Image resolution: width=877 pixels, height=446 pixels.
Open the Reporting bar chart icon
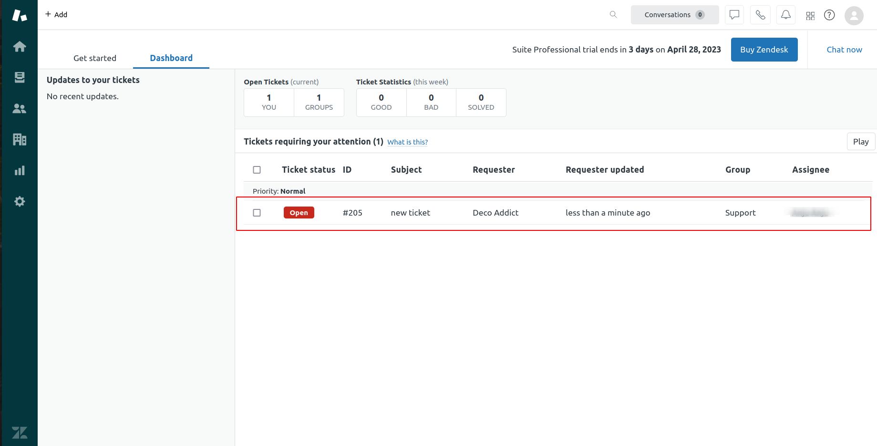[x=20, y=171]
